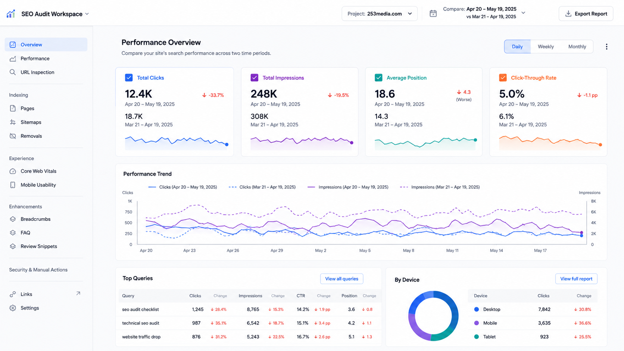The height and width of the screenshot is (351, 624).
Task: Open the Settings sidebar link
Action: pos(46,308)
